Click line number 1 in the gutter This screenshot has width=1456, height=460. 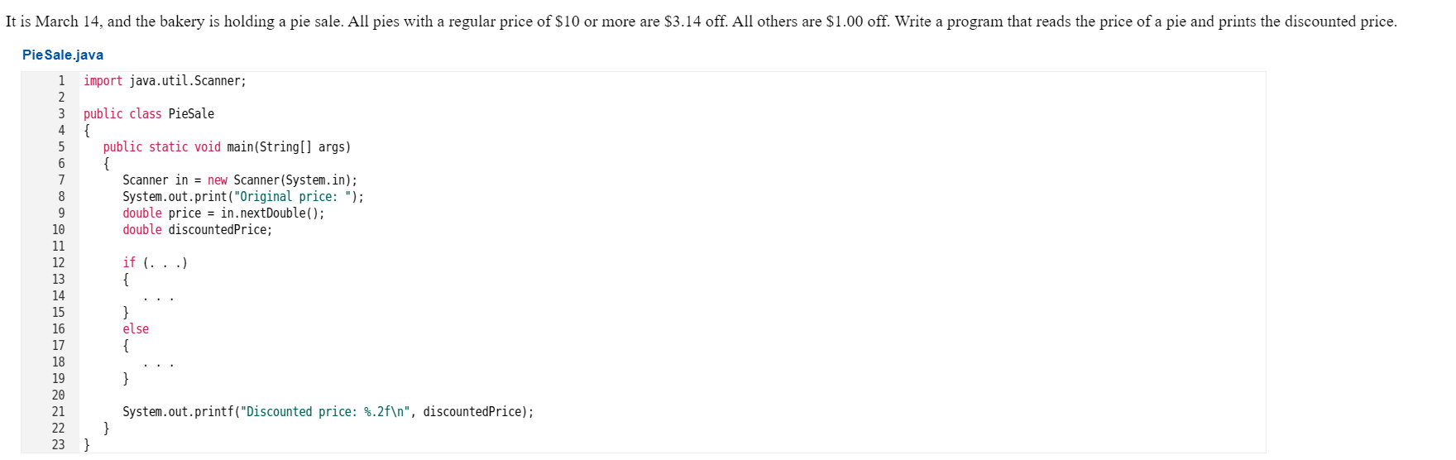pos(61,81)
